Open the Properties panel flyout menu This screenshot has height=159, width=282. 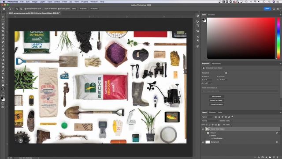(x=280, y=64)
